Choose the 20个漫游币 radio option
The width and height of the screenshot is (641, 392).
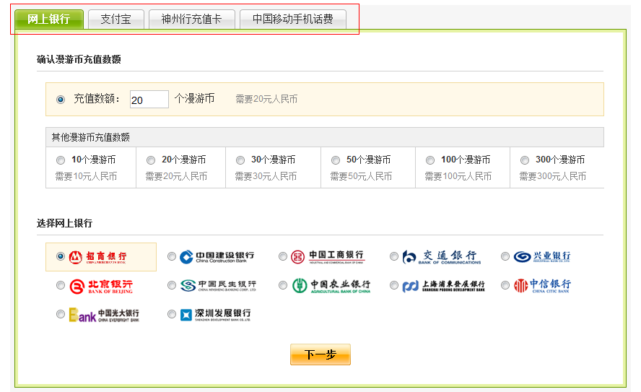tap(151, 160)
